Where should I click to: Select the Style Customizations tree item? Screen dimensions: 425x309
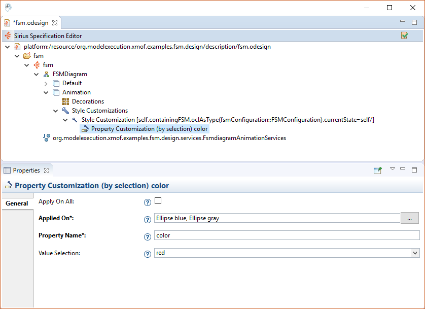pyautogui.click(x=100, y=111)
